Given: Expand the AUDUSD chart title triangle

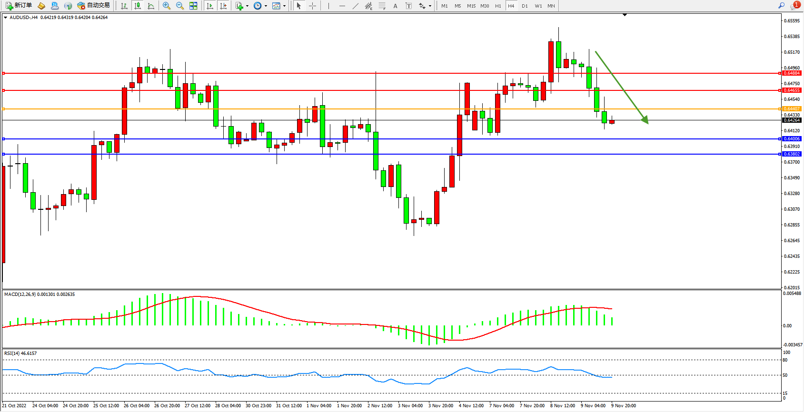Looking at the screenshot, I should (5, 18).
